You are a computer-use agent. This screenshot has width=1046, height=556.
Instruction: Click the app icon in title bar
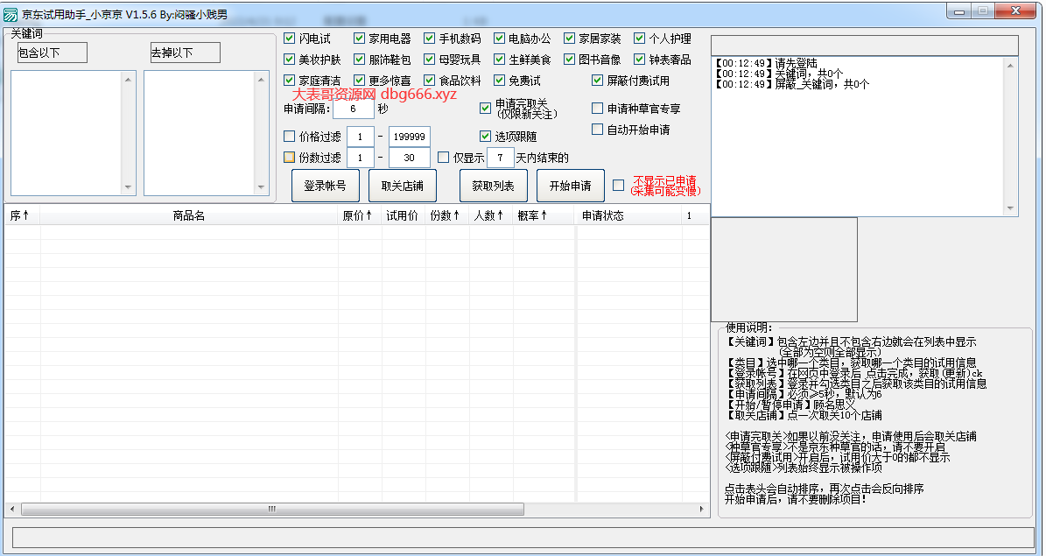click(x=11, y=14)
